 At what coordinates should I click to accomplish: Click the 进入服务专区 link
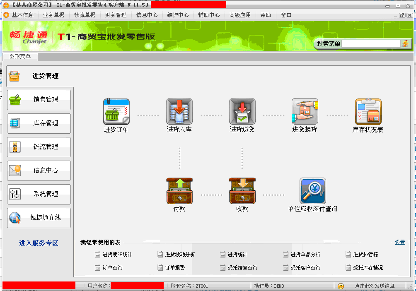tap(39, 243)
